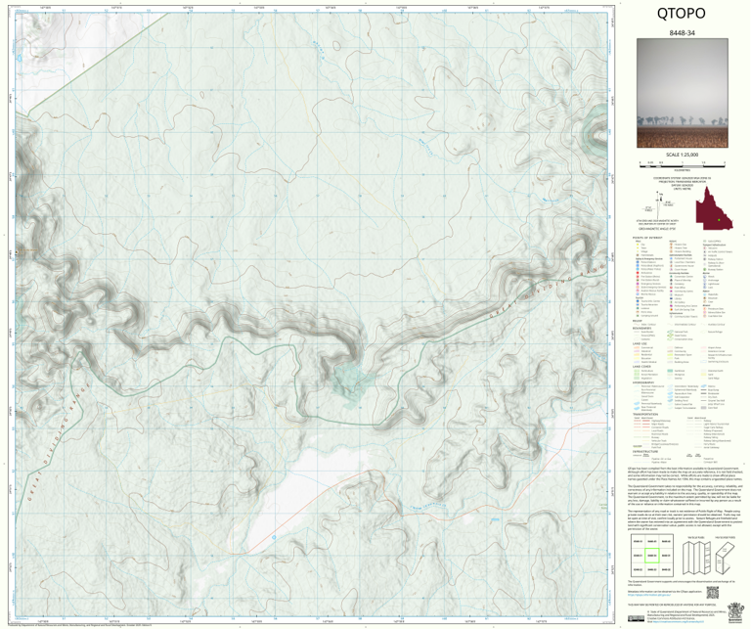Click the map sheet number 8448-34
This screenshot has height=629, width=751.
682,33
